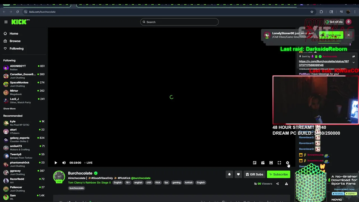Screen dimensions: 359x202
Task: Open Lazii_J channel
Action: coord(24,100)
